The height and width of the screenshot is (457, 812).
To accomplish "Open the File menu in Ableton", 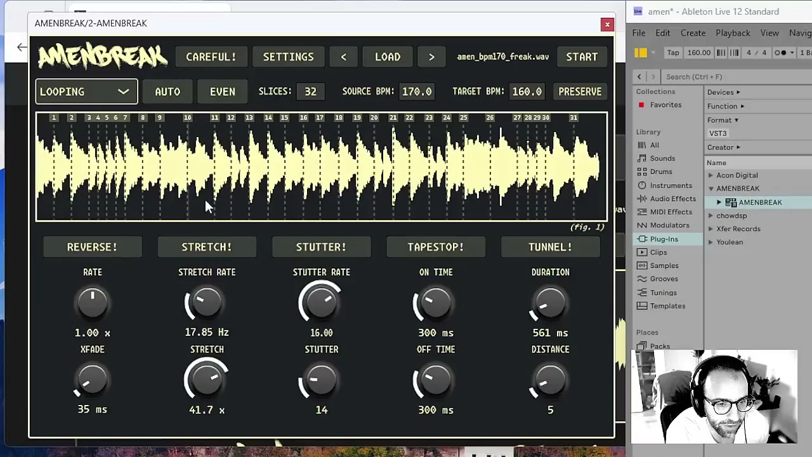I will 639,33.
